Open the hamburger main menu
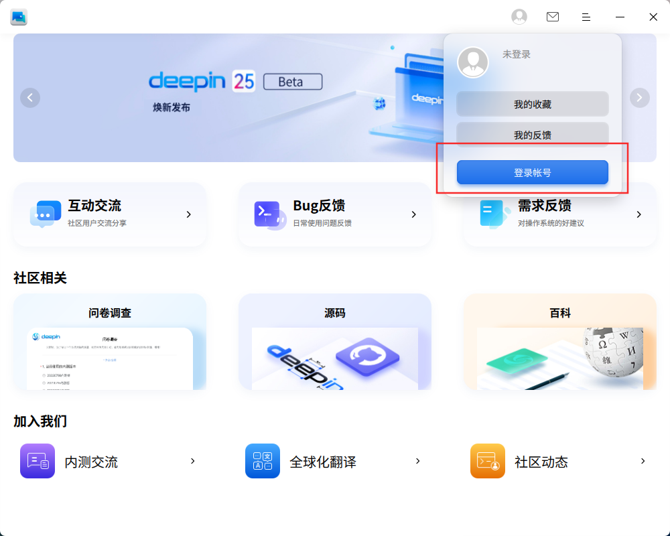 [586, 17]
